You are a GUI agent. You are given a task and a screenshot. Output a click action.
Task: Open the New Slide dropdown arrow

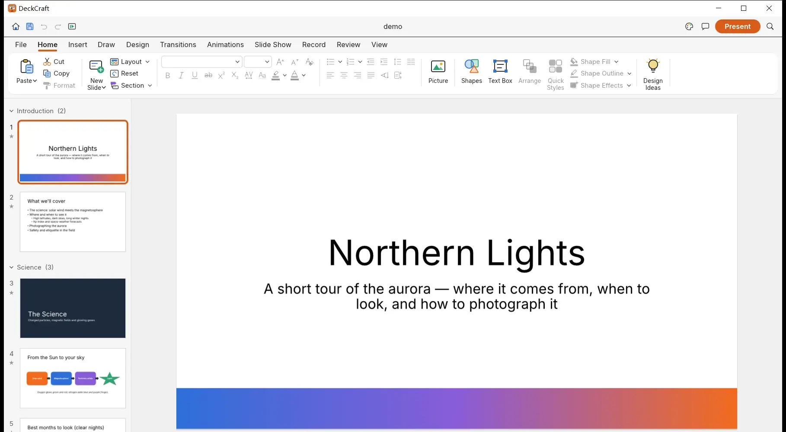(x=104, y=88)
